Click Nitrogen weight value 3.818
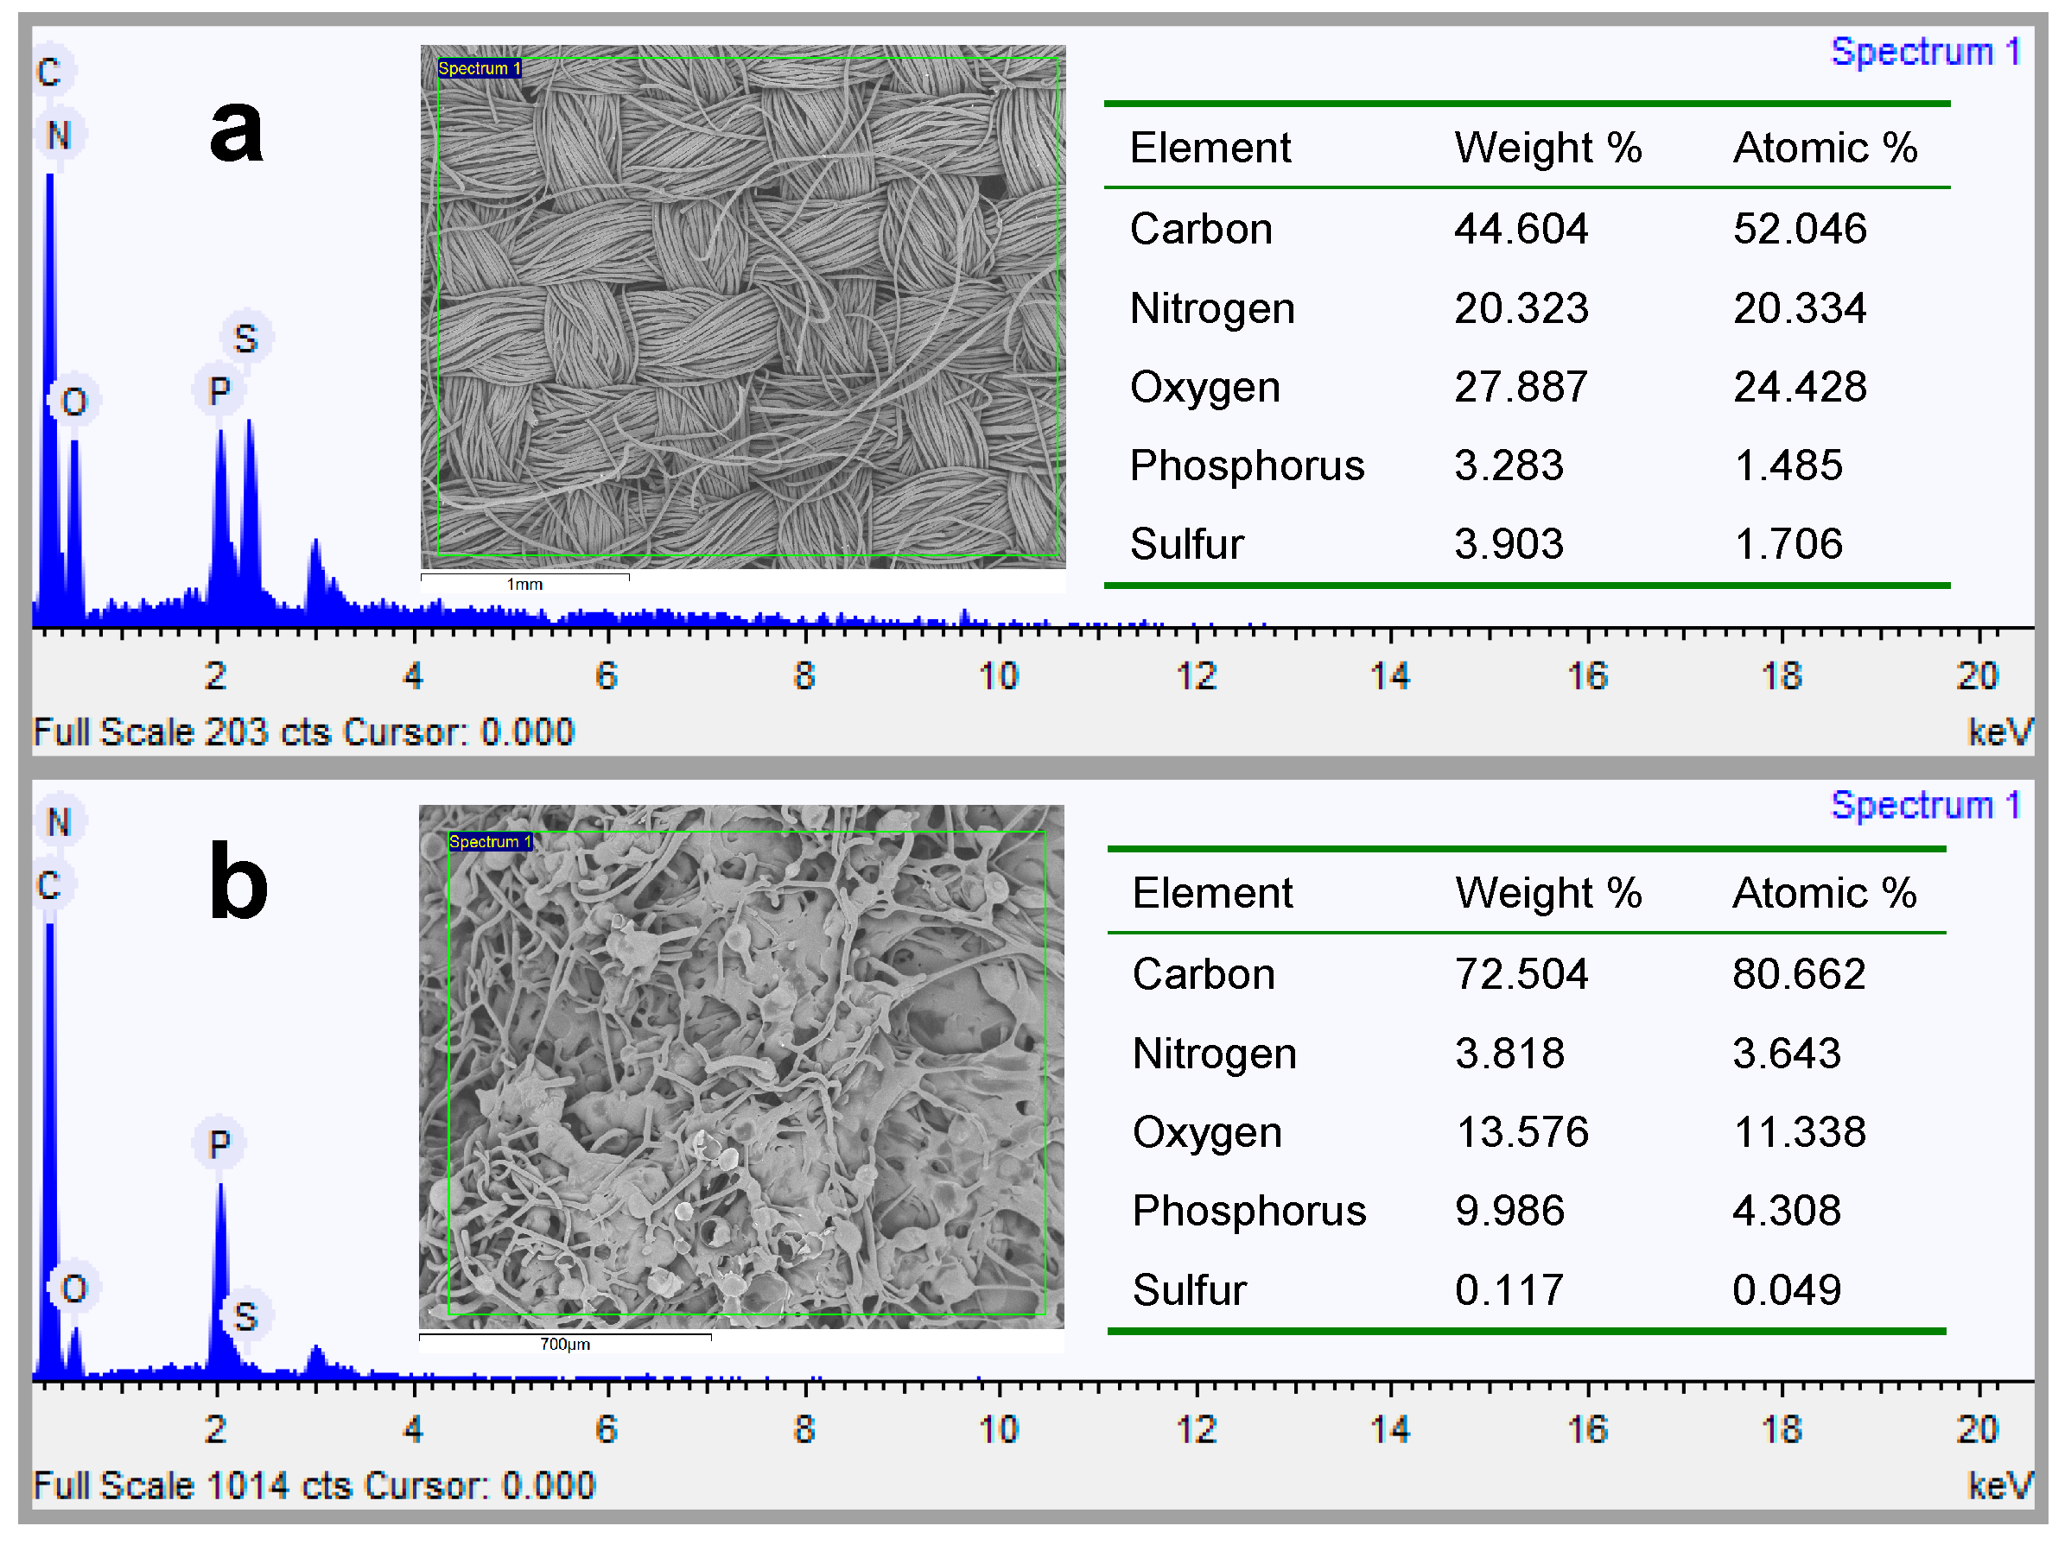The width and height of the screenshot is (2071, 1545). [x=1509, y=1054]
